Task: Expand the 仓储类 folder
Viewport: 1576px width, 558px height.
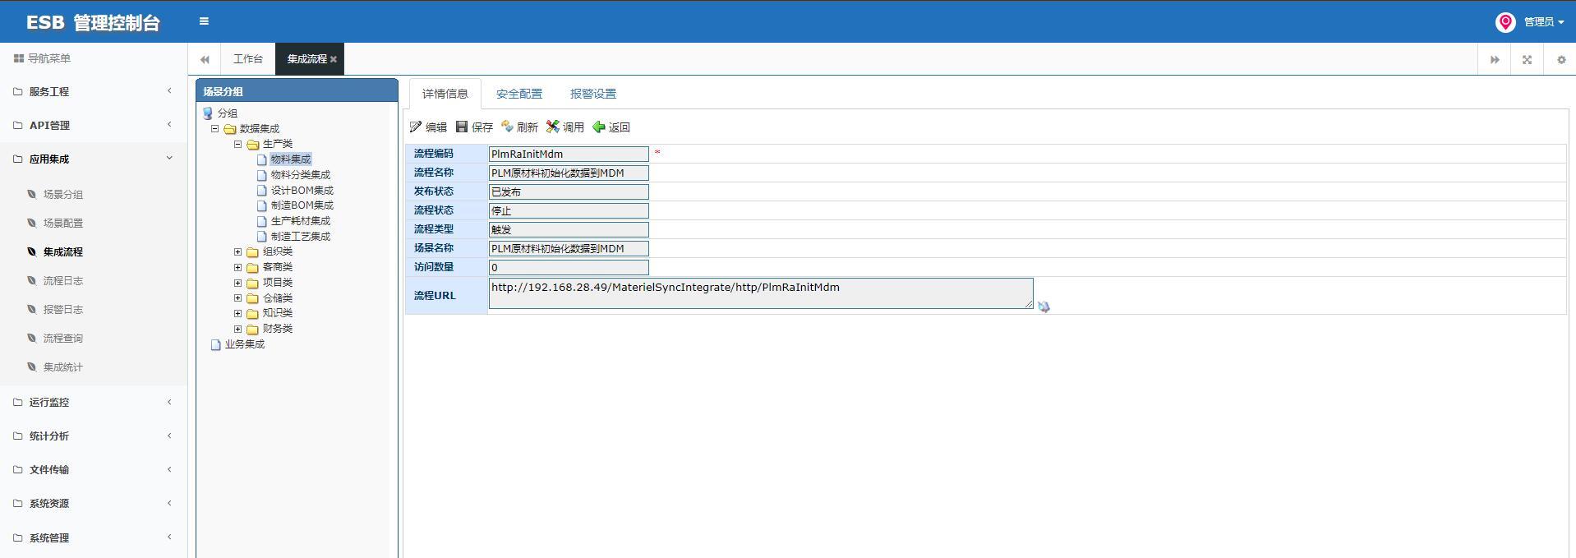Action: [238, 298]
